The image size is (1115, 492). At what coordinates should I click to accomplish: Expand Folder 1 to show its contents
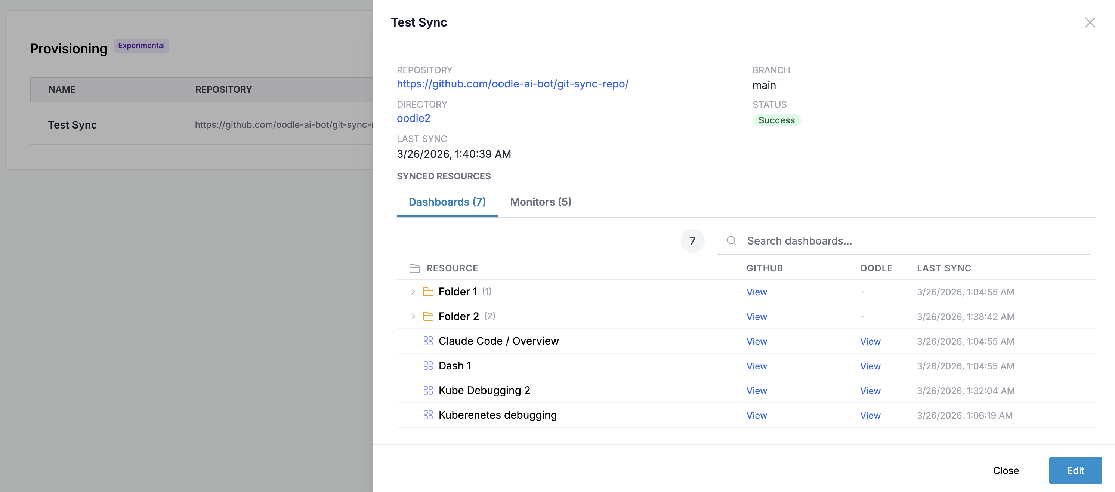[413, 292]
